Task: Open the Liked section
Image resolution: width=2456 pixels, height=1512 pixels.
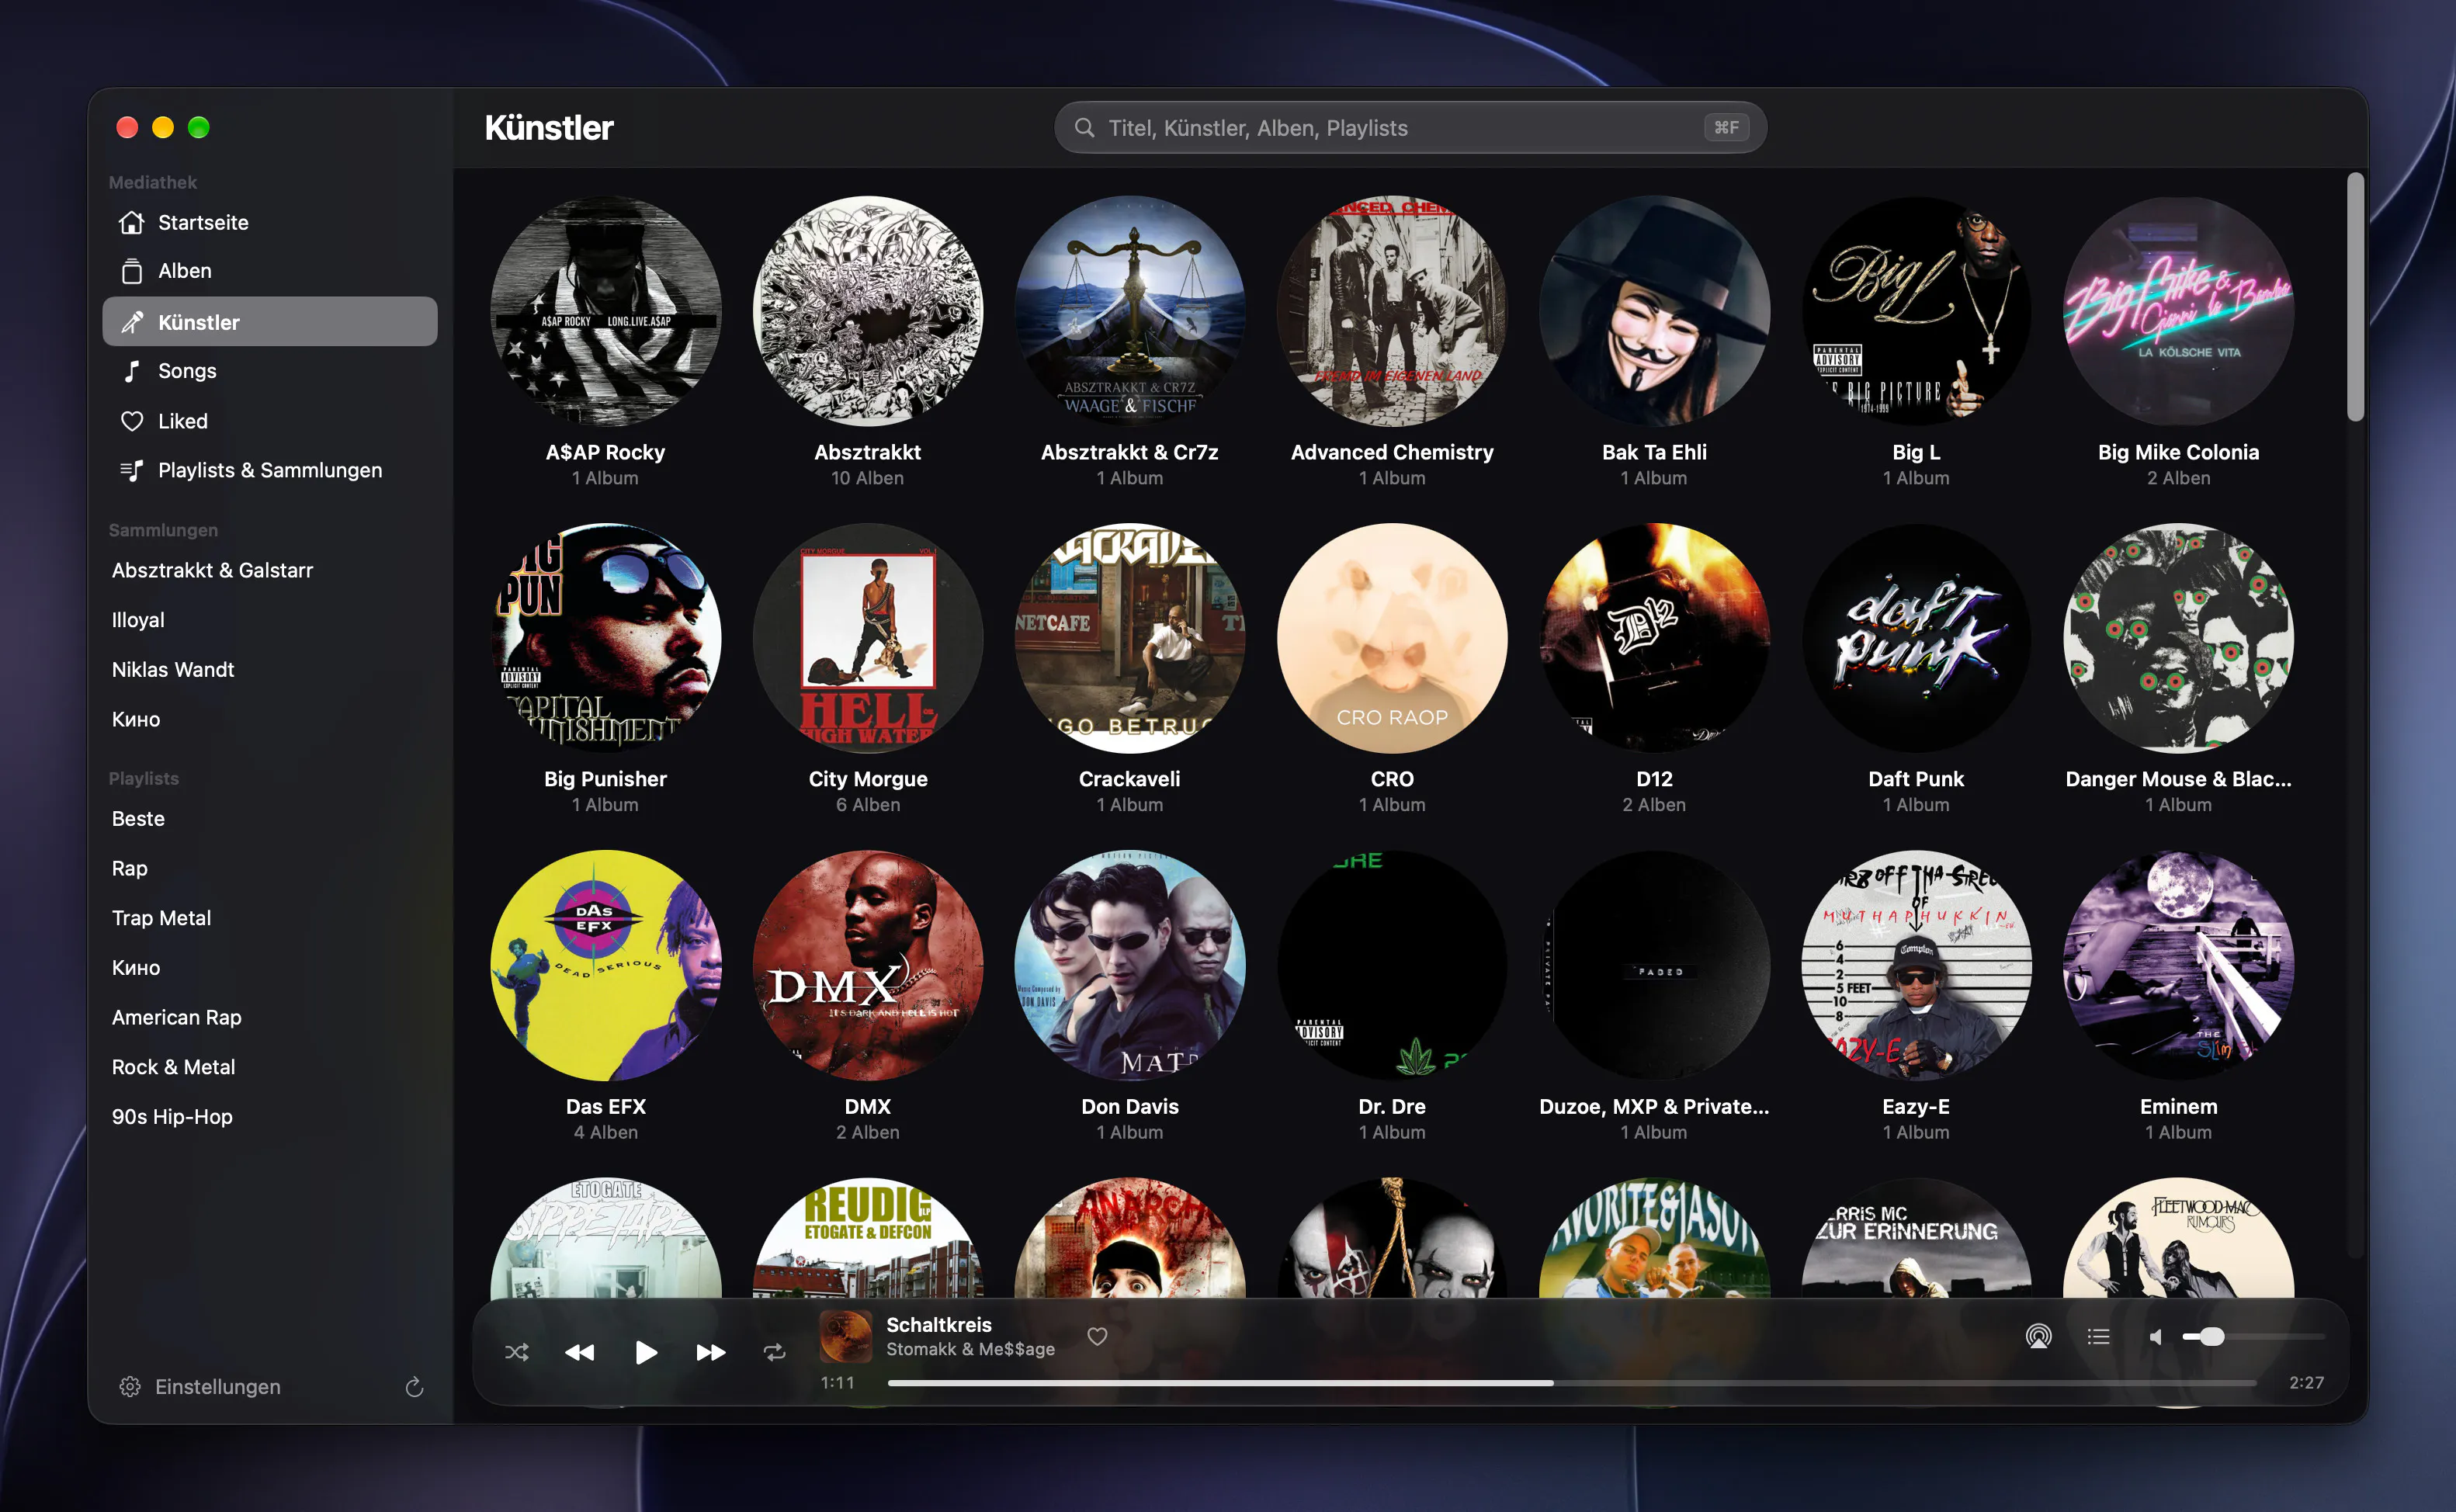Action: point(270,421)
